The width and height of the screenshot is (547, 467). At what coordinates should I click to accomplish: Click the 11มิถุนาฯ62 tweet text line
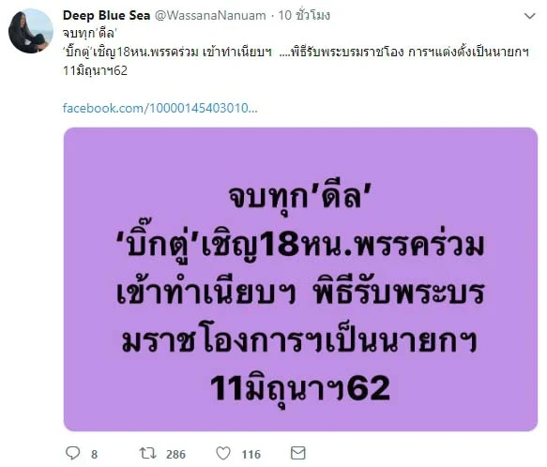(x=95, y=70)
